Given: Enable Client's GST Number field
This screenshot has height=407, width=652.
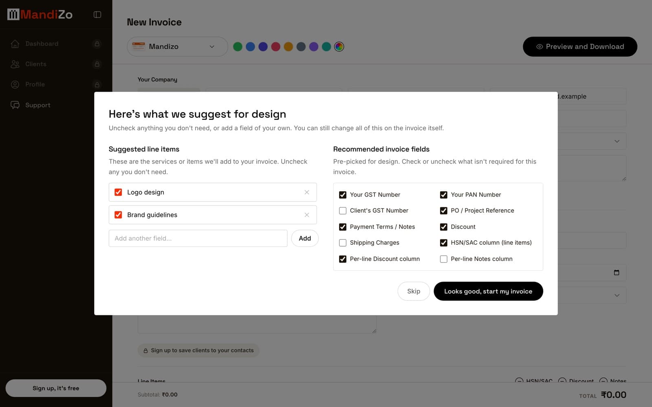Looking at the screenshot, I should pyautogui.click(x=343, y=211).
